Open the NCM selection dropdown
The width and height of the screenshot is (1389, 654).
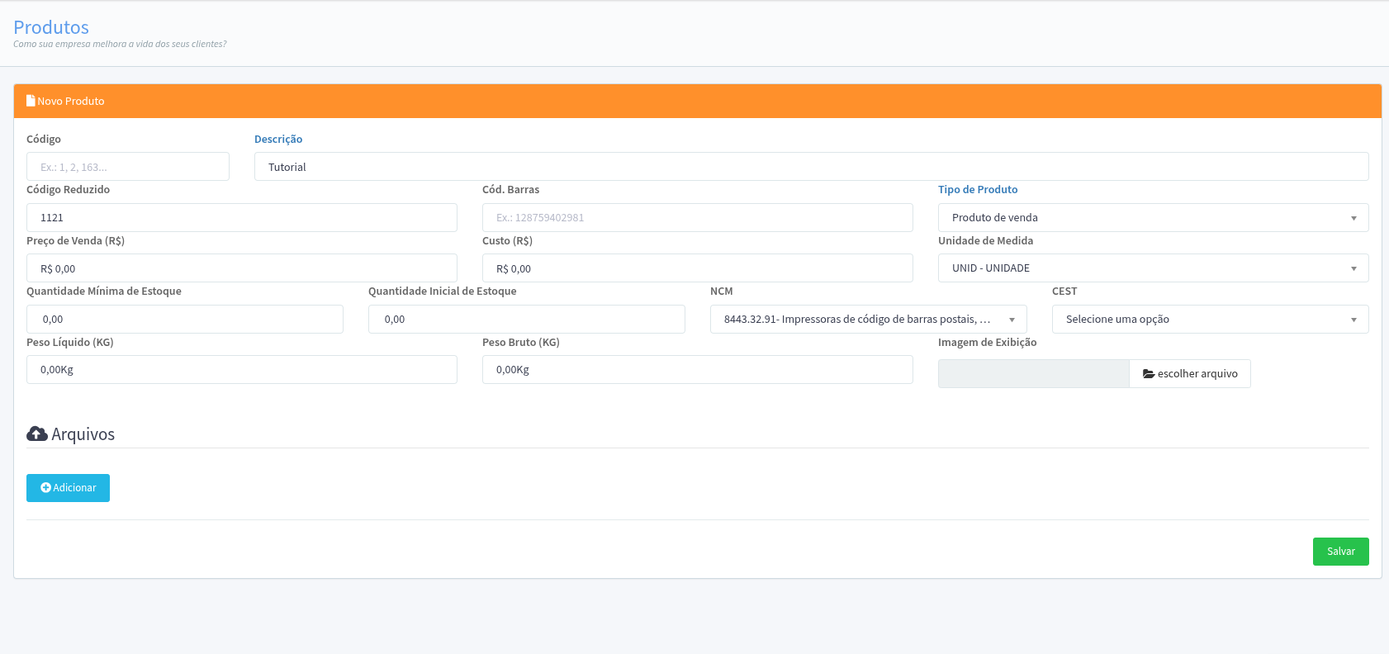tap(868, 320)
